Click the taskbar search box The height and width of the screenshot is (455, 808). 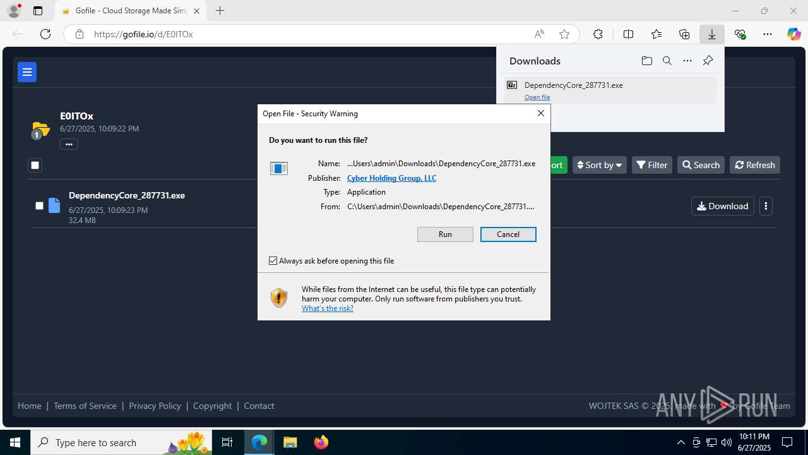coord(122,442)
